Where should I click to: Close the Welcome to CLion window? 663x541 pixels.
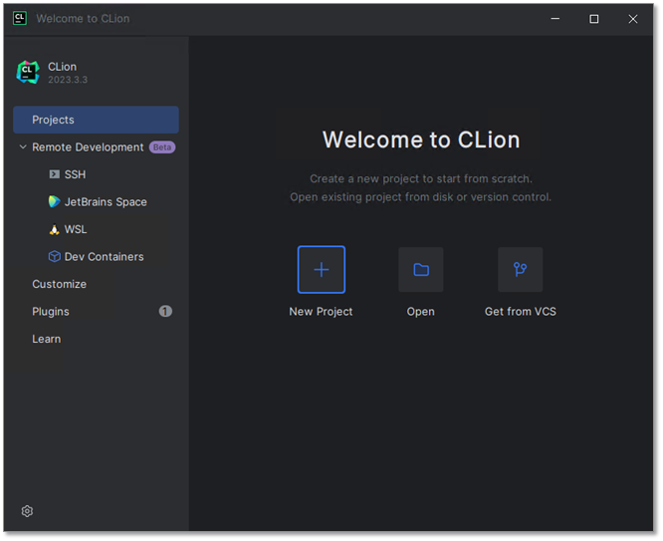(633, 19)
